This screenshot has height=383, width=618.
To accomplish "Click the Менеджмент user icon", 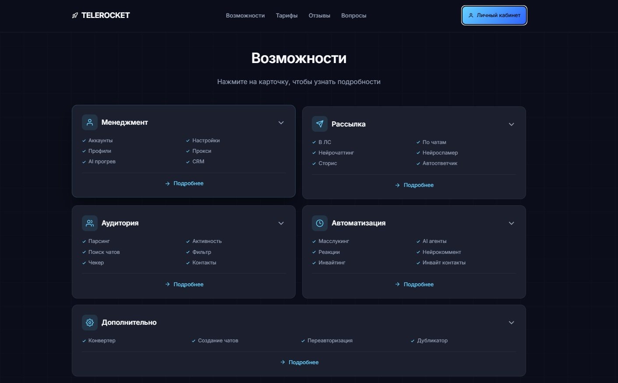I will [90, 123].
